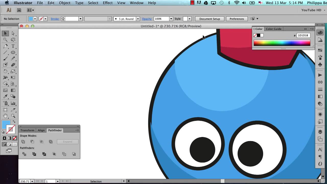
Task: Select the Rotate tool
Action: pyautogui.click(x=5, y=72)
